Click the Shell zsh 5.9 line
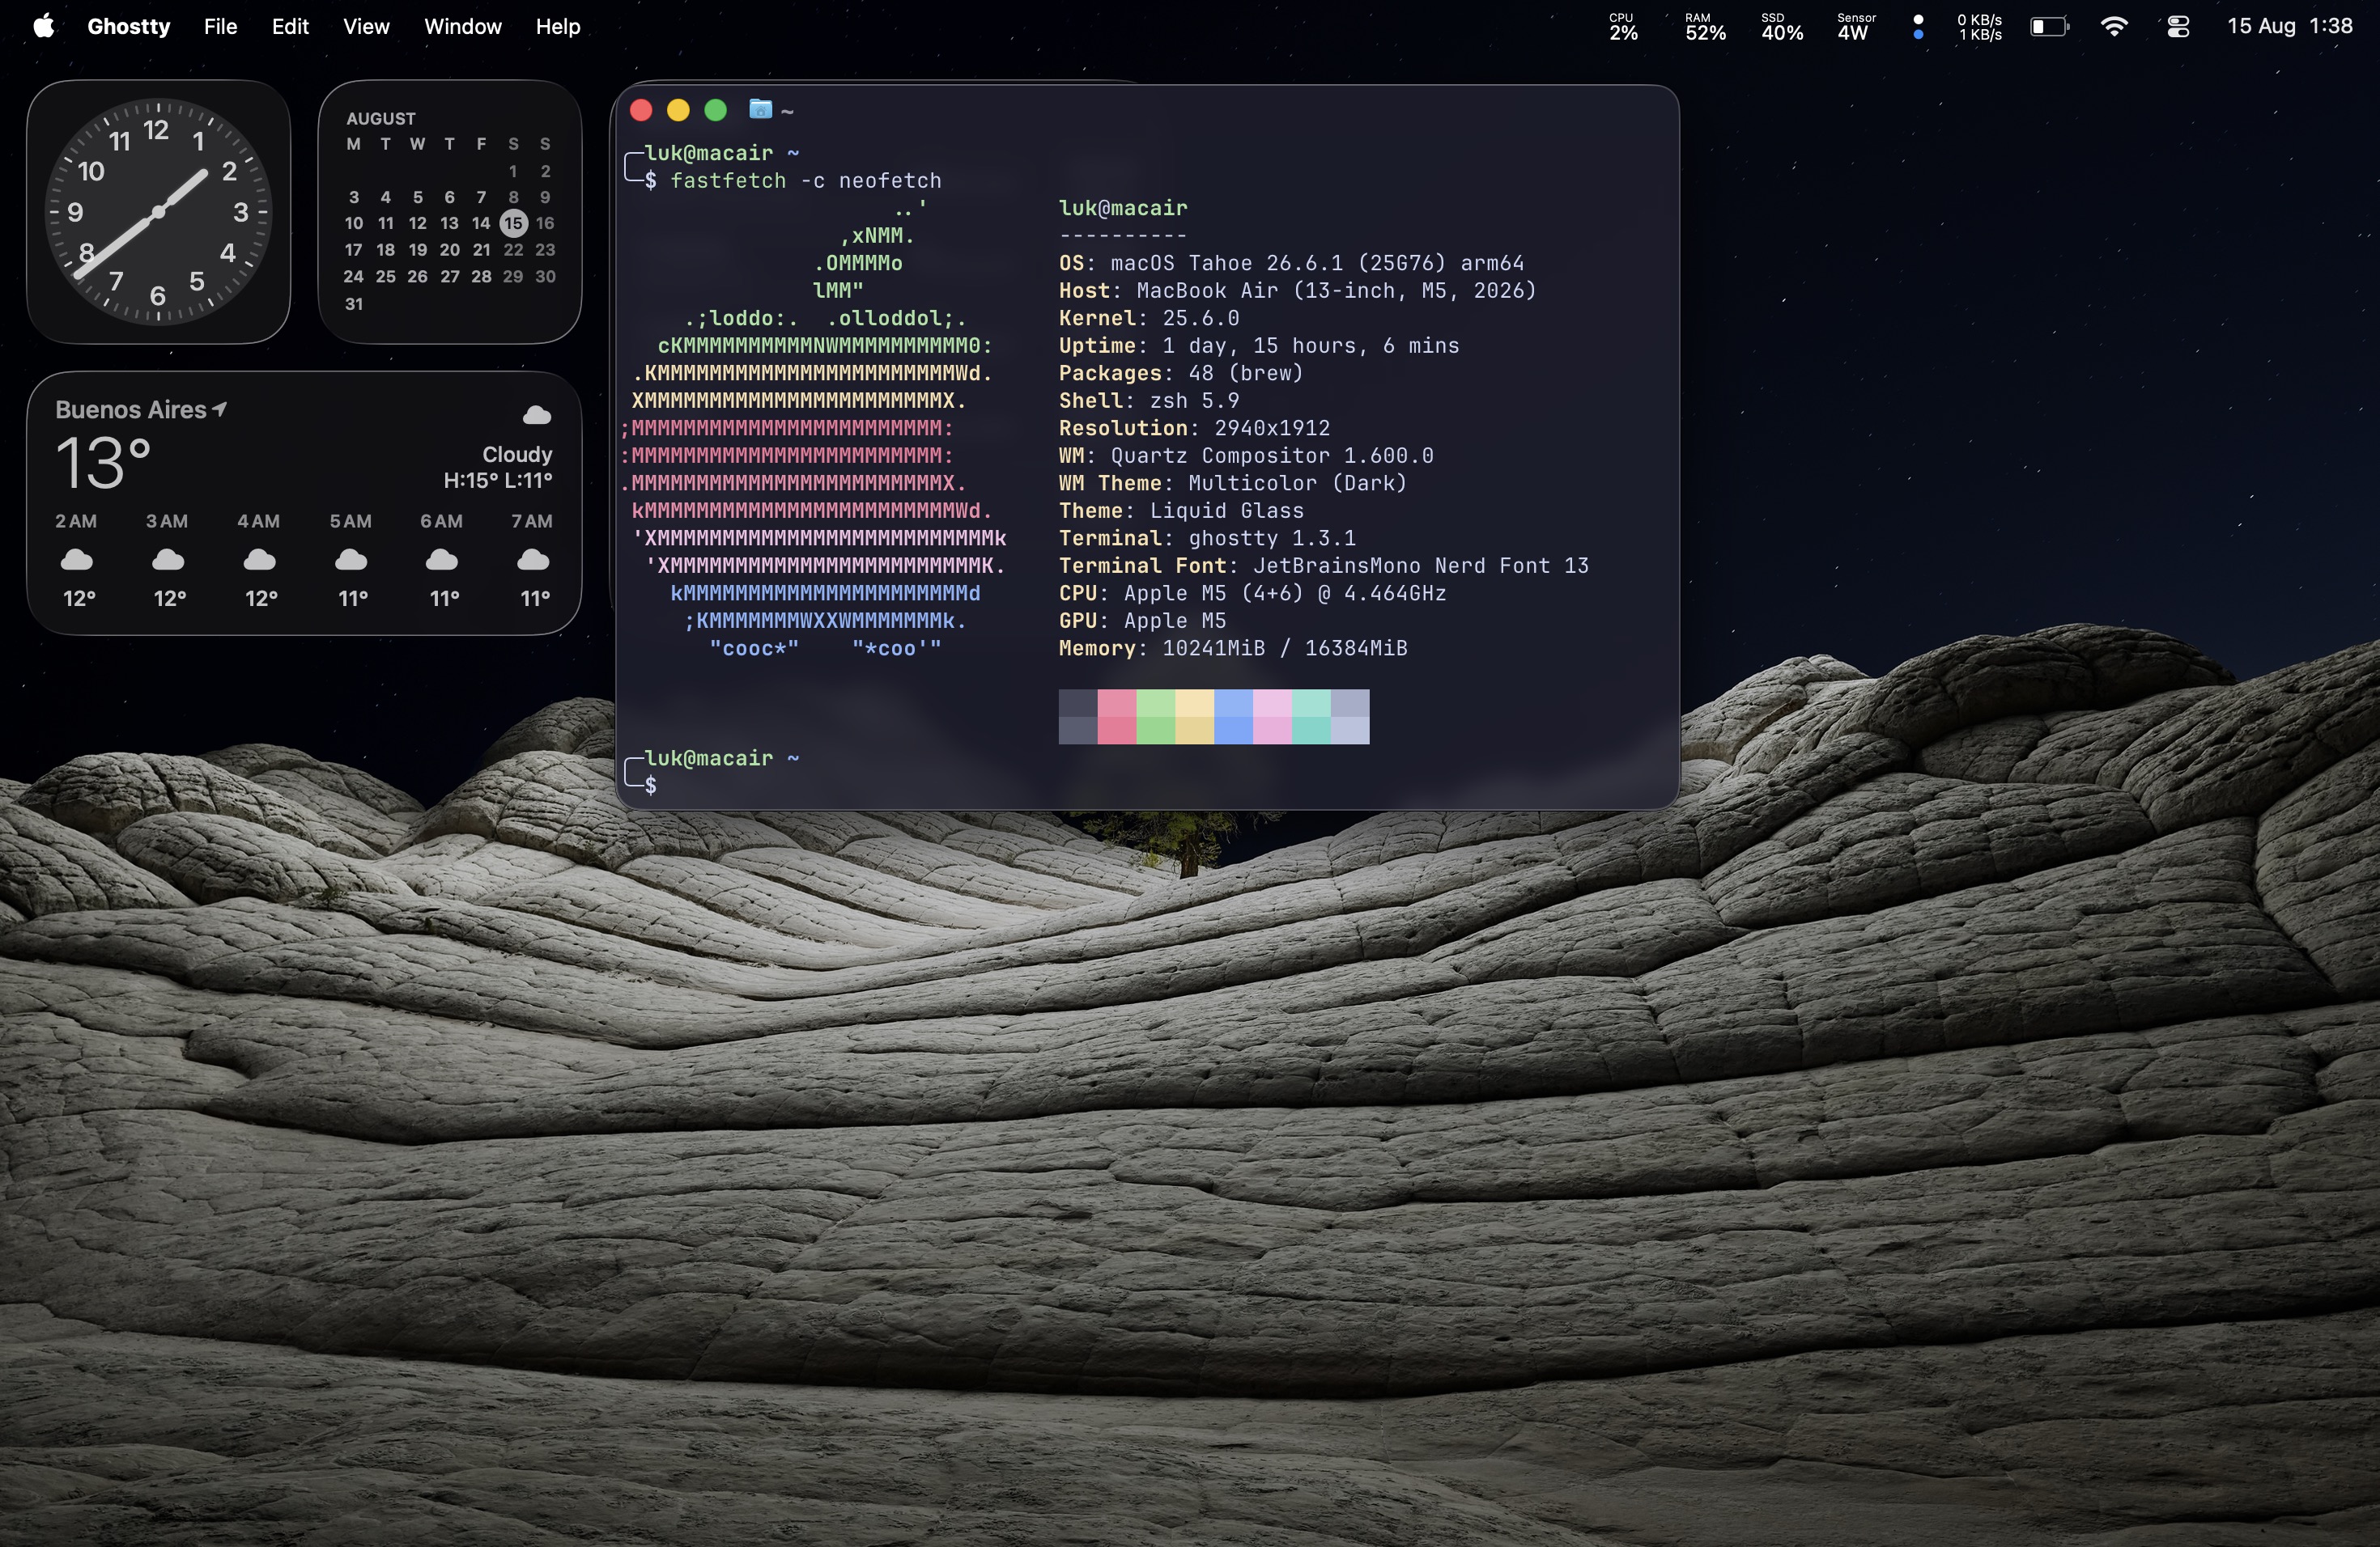The width and height of the screenshot is (2380, 1547). coord(1149,401)
